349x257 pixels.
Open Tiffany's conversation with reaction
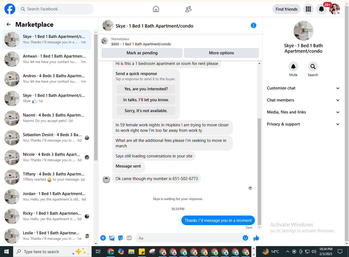[x=47, y=177]
